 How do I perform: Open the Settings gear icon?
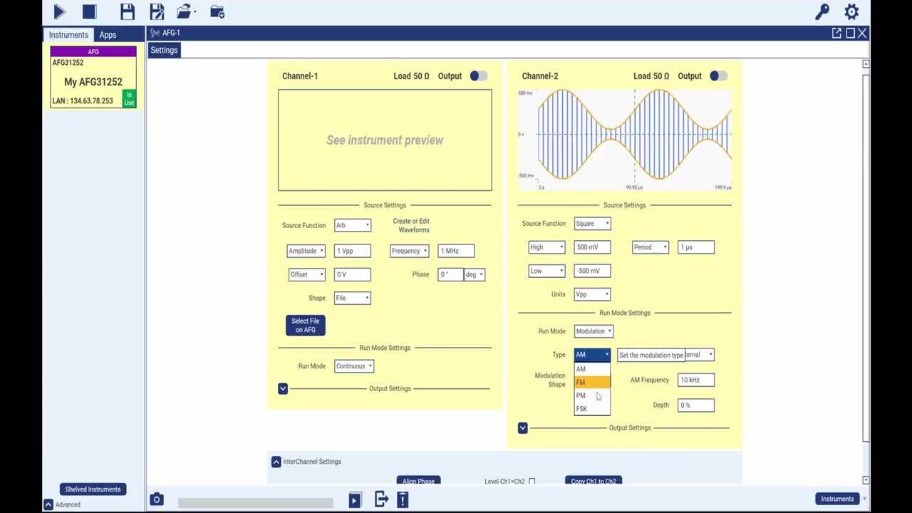(x=851, y=12)
